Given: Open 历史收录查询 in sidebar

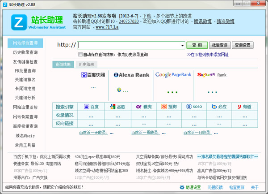Looking at the screenshot, I should [x=25, y=52].
